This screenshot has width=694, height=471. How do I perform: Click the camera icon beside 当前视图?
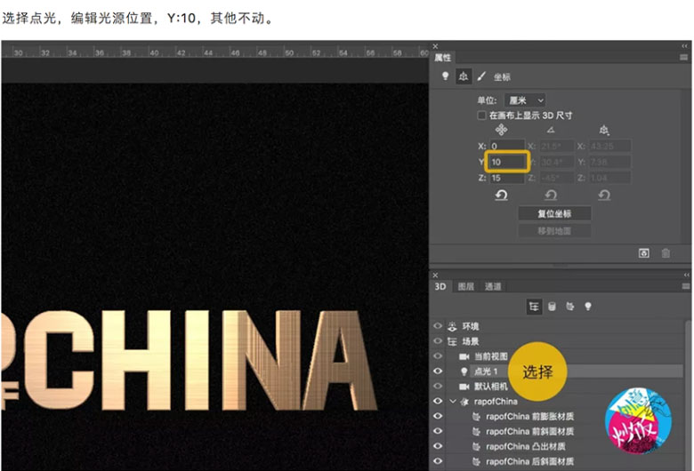464,356
